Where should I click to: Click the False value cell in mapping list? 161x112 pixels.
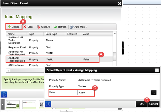(86, 59)
